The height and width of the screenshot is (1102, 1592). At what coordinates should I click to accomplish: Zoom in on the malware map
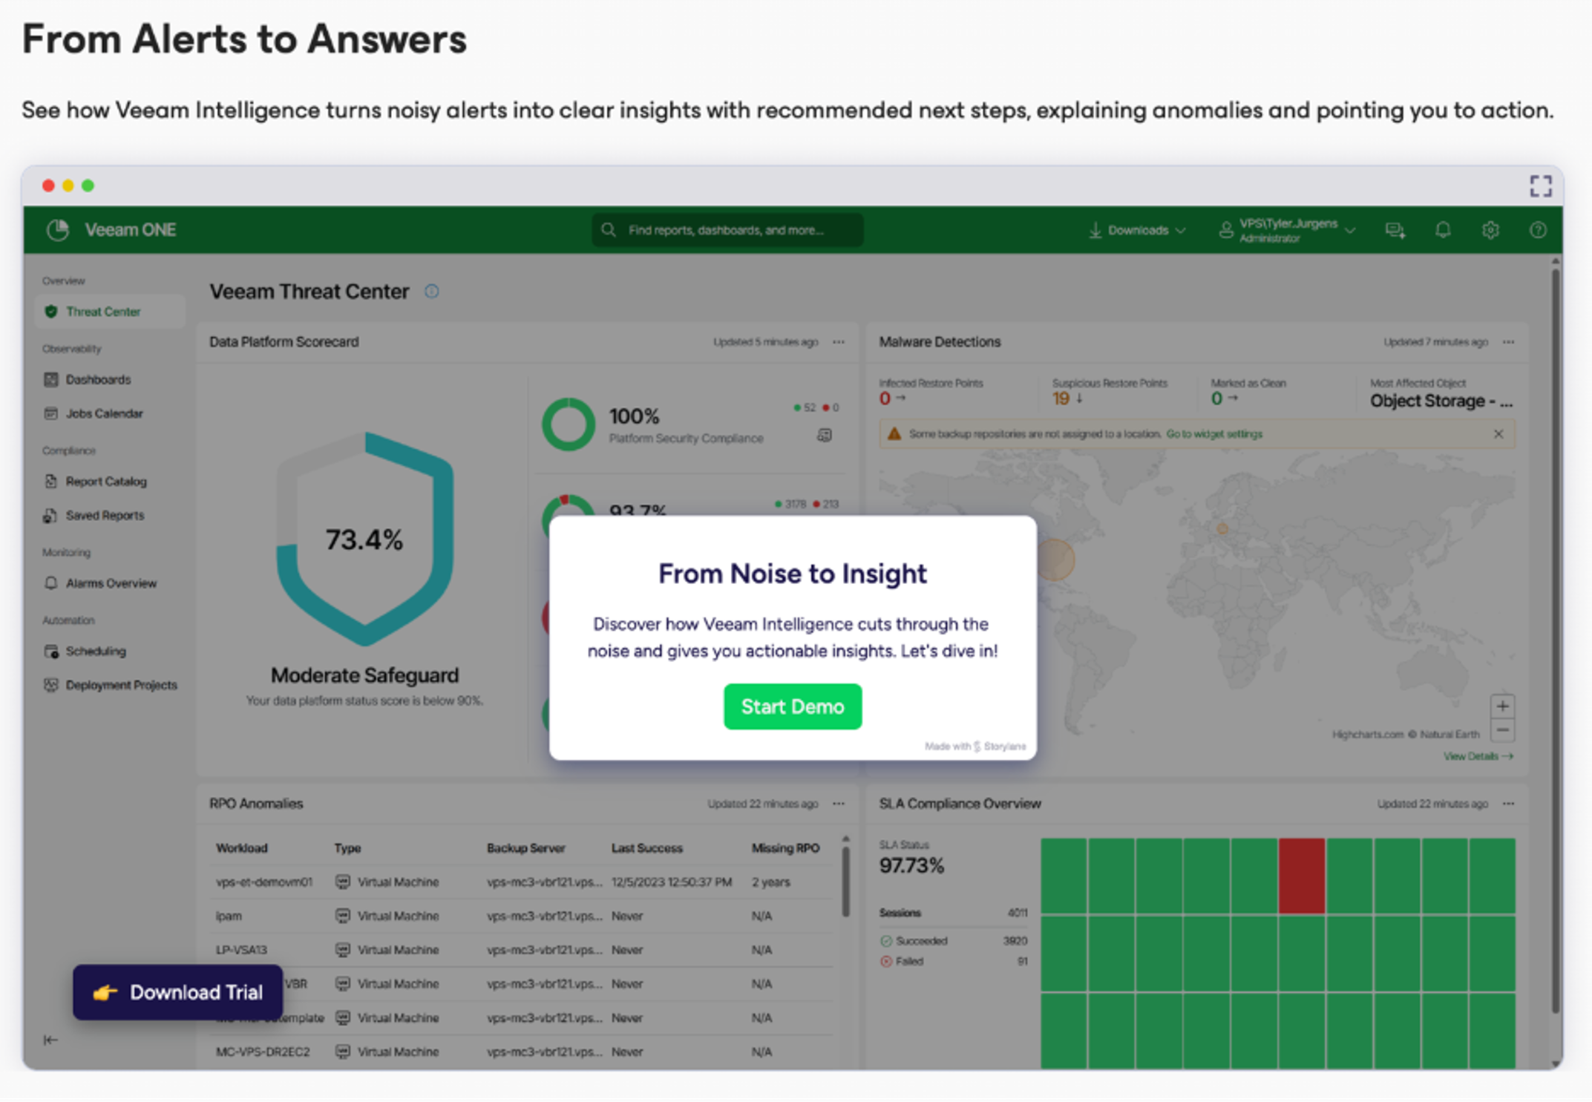coord(1501,706)
